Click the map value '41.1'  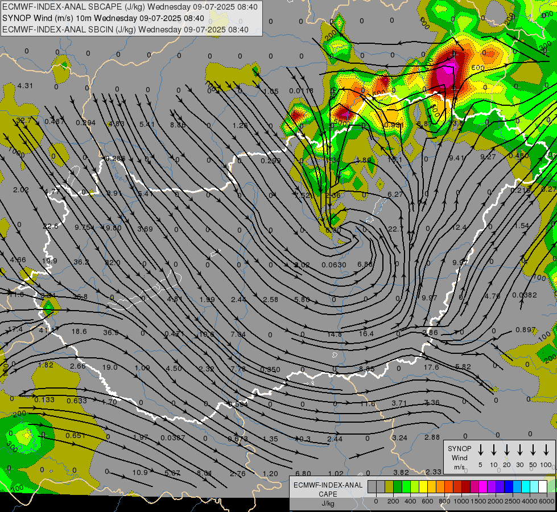47,330
